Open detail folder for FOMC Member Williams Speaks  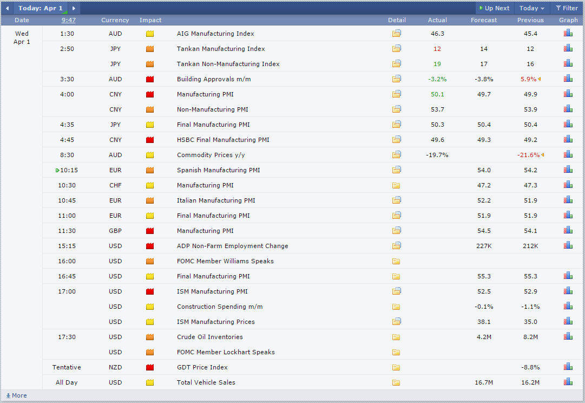tap(396, 262)
